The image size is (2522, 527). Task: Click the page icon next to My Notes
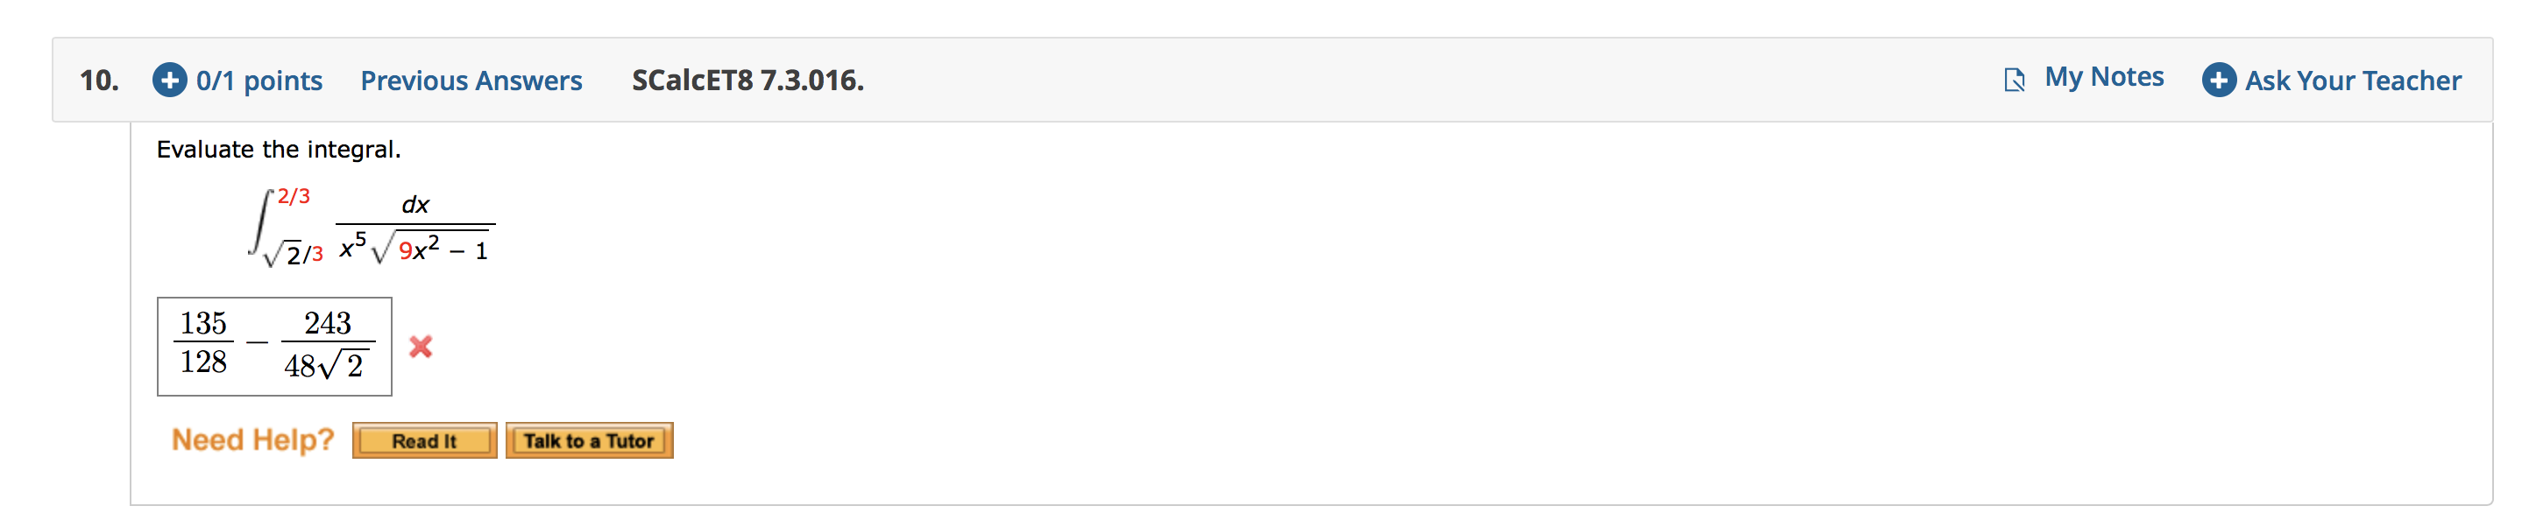tap(2015, 78)
